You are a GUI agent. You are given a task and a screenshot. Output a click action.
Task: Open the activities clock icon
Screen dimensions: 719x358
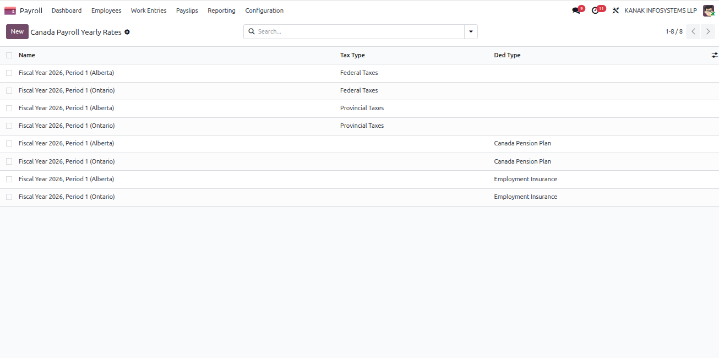[595, 10]
